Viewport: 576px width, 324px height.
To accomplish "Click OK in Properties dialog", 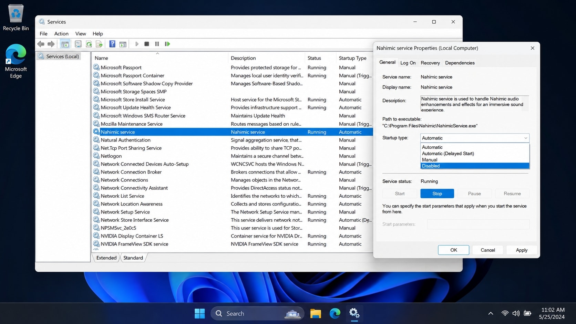I will pyautogui.click(x=454, y=250).
